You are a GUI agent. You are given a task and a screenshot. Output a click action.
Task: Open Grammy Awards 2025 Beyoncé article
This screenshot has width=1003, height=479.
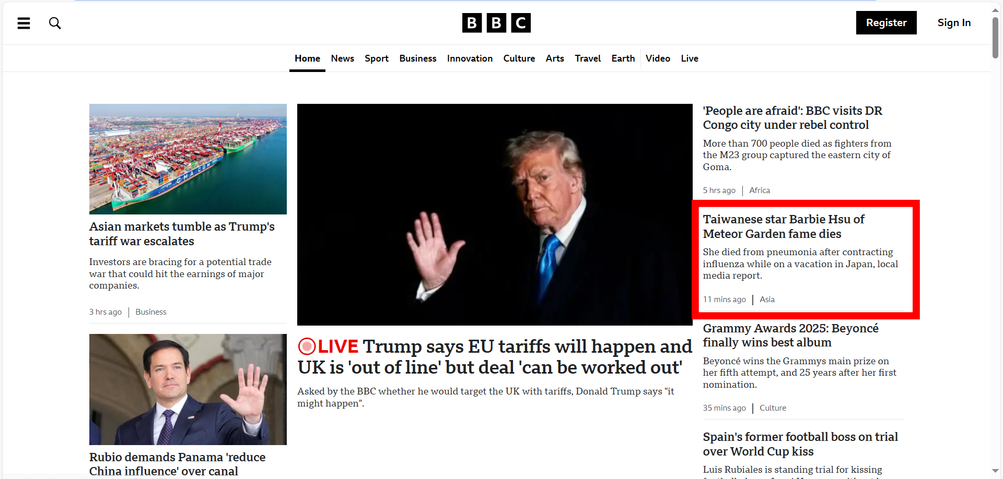click(790, 336)
